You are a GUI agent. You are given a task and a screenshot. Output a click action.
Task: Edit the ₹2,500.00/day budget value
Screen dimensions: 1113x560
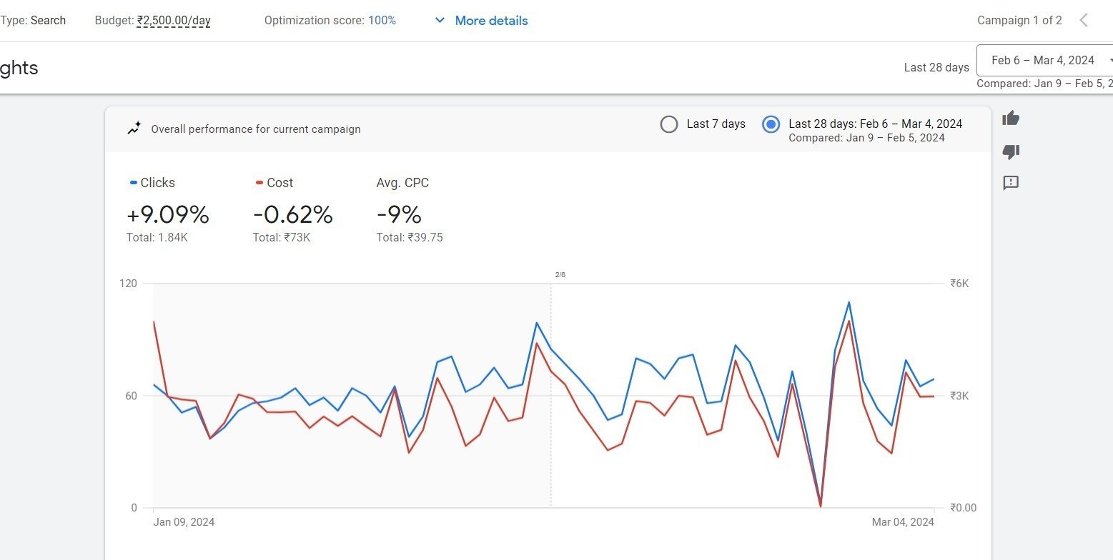pyautogui.click(x=173, y=20)
